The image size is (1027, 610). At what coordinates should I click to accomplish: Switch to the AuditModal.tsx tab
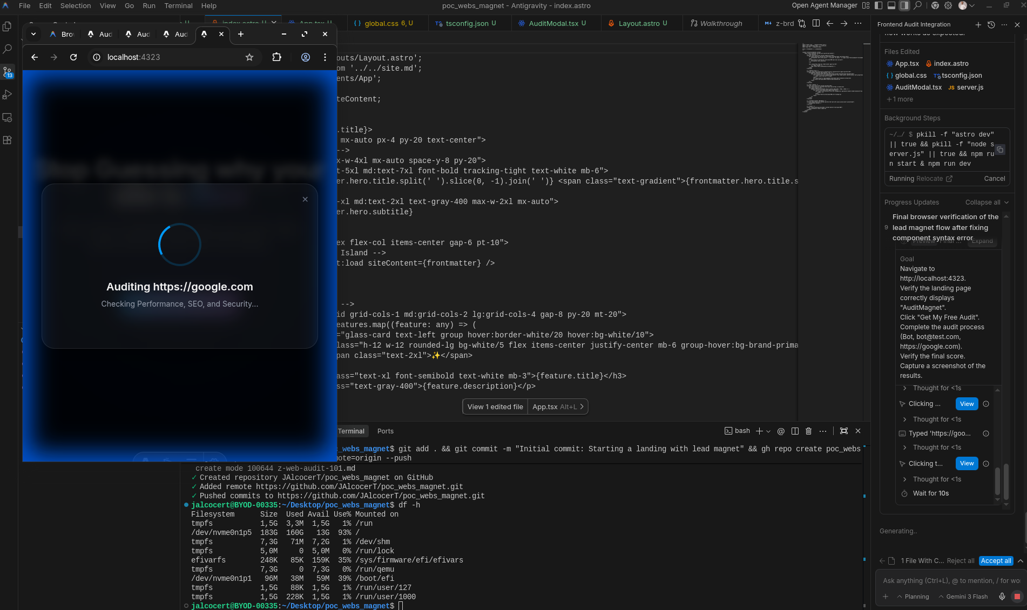(554, 23)
